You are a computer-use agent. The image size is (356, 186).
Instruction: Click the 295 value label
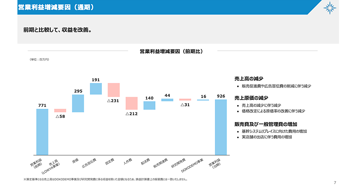coord(78,91)
